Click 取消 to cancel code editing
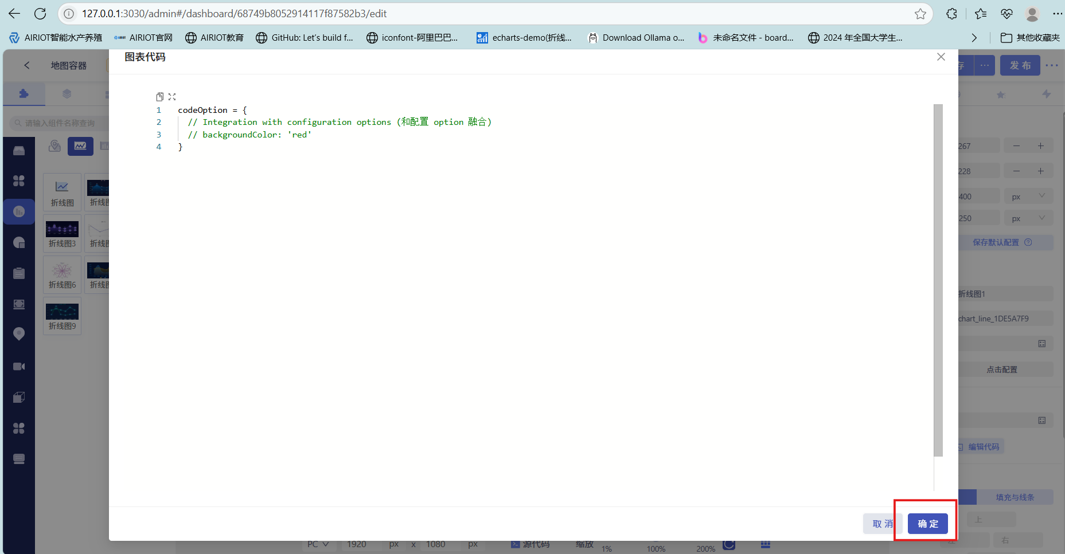The image size is (1065, 554). [x=880, y=524]
